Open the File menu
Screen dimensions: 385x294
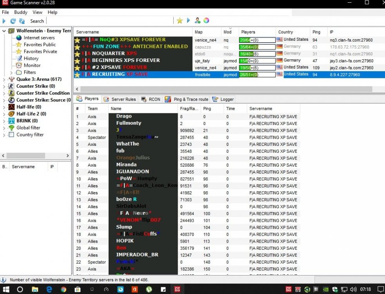[x=5, y=12]
